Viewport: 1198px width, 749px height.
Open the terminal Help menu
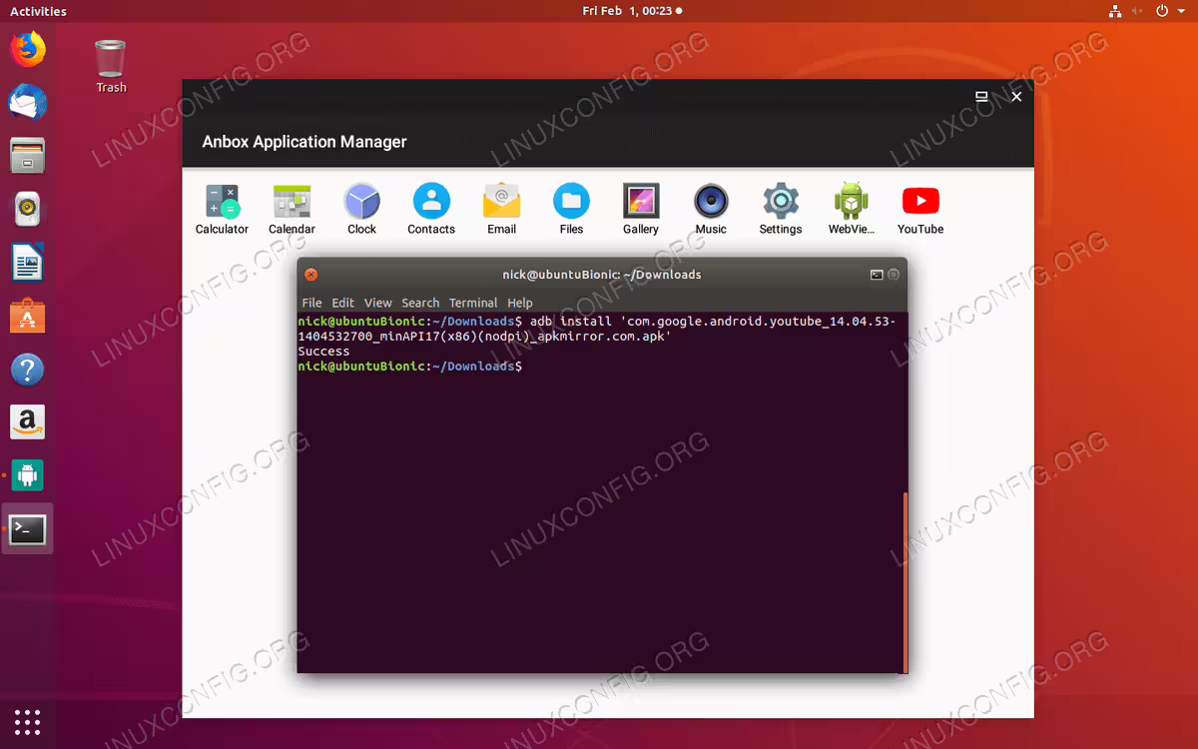pos(520,303)
